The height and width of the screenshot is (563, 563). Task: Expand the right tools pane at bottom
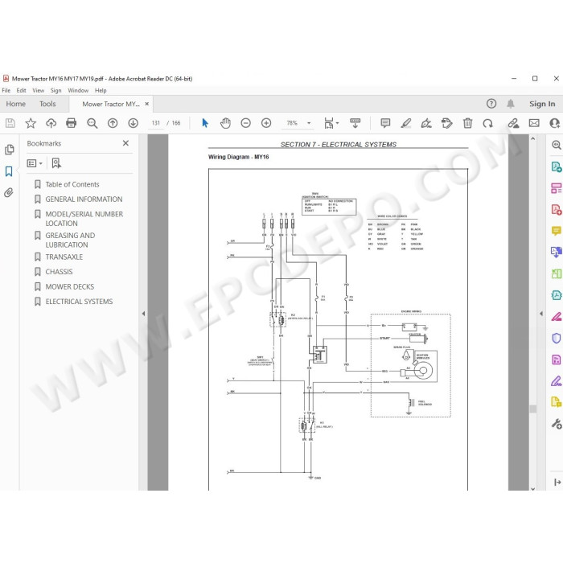pyautogui.click(x=557, y=483)
